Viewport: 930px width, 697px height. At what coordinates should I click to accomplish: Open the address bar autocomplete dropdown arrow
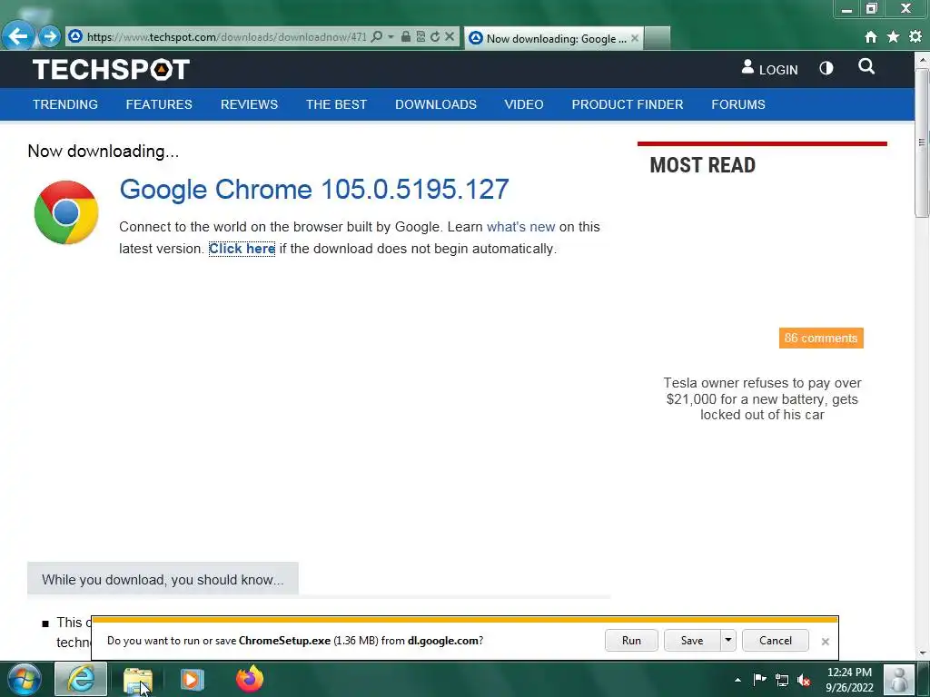click(391, 36)
